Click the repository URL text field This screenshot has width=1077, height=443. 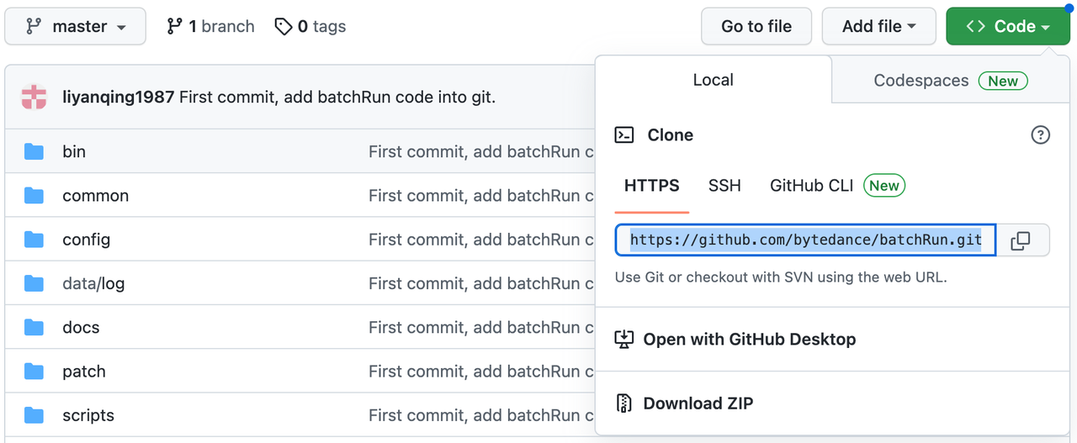pyautogui.click(x=805, y=240)
